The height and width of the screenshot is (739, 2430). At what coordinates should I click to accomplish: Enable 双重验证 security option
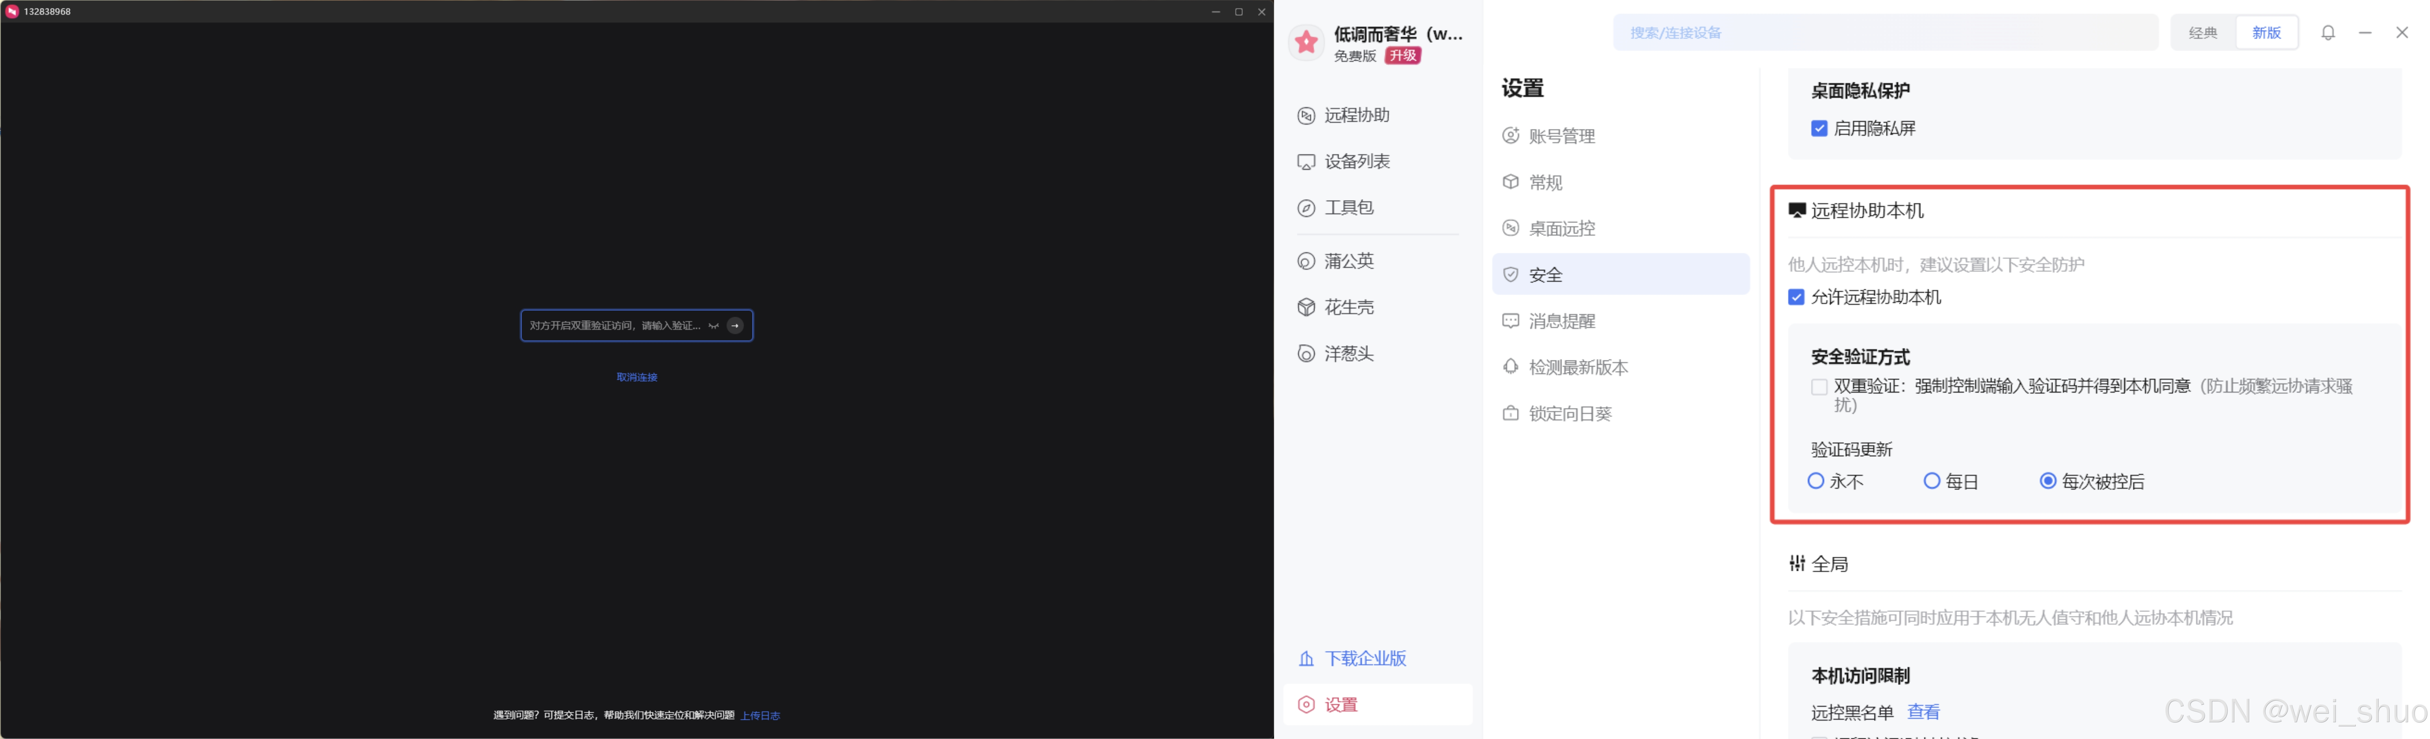click(1819, 387)
